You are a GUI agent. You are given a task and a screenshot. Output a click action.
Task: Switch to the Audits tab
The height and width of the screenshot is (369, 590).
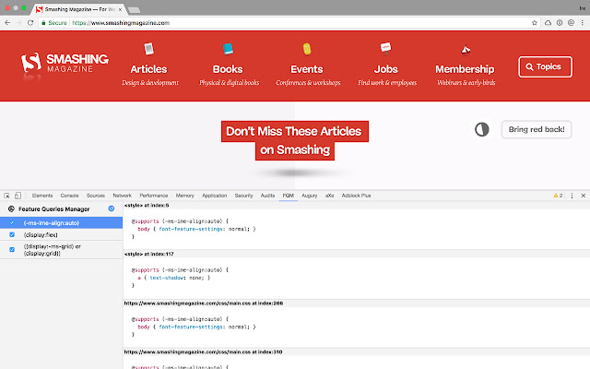coord(267,196)
